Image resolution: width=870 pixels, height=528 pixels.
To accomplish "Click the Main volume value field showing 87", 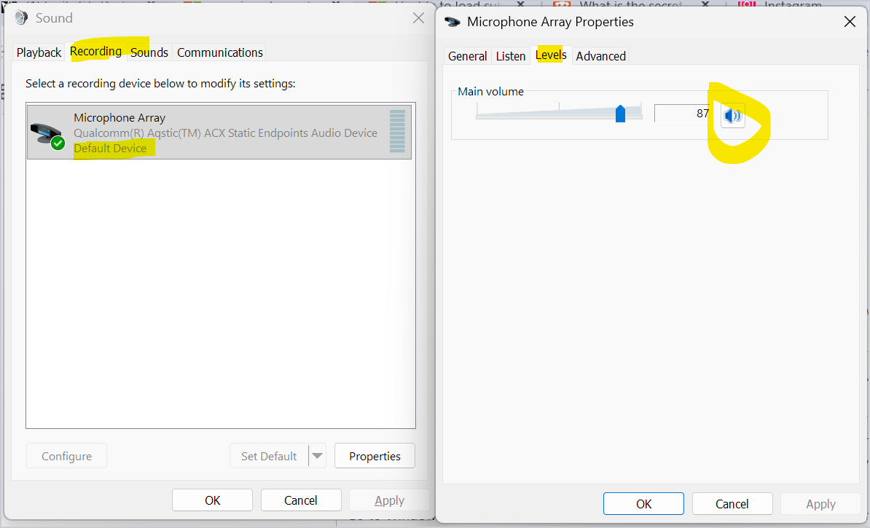I will click(x=683, y=113).
